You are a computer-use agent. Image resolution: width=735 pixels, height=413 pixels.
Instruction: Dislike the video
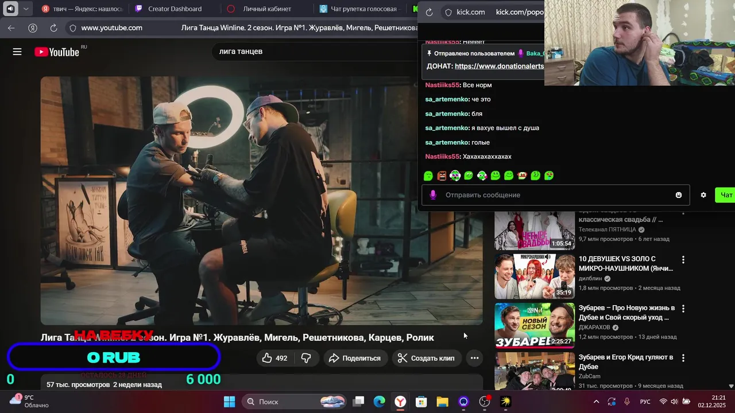pyautogui.click(x=306, y=358)
